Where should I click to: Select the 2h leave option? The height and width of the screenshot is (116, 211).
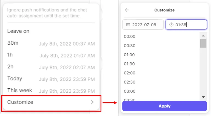(51, 67)
